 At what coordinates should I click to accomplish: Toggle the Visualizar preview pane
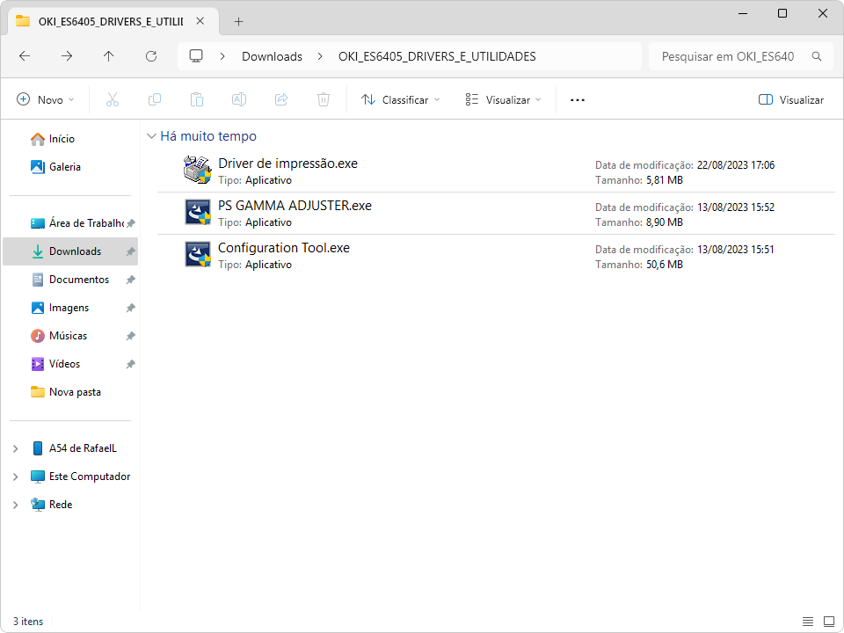tap(791, 99)
